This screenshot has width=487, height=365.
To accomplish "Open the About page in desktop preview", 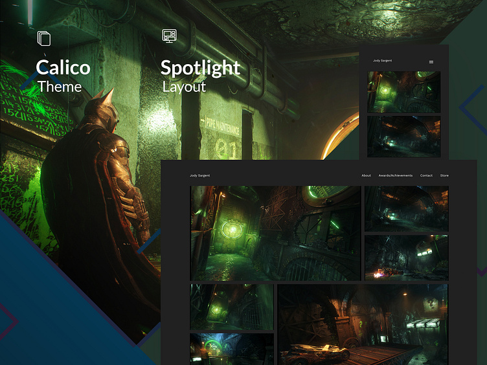I will click(366, 175).
